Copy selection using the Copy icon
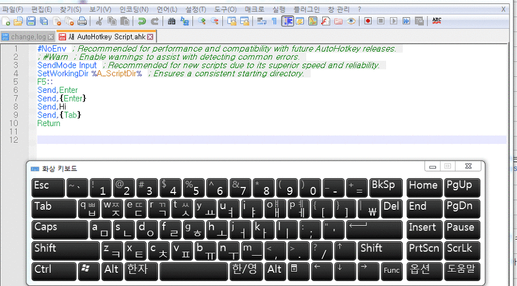 [x=112, y=21]
